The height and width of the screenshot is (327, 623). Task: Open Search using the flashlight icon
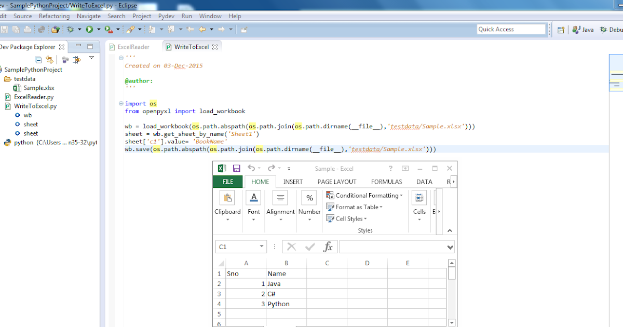[131, 29]
